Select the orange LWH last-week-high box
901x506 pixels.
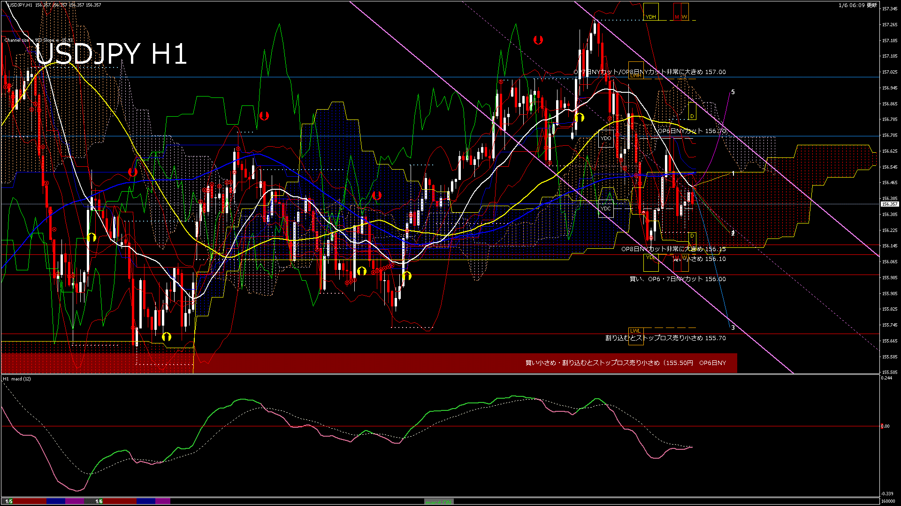636,70
